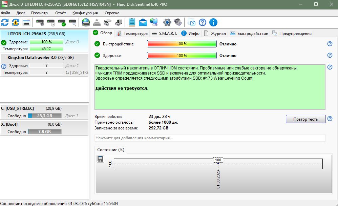Select the X: [Boot] partition
This screenshot has width=338, height=206.
[44, 128]
